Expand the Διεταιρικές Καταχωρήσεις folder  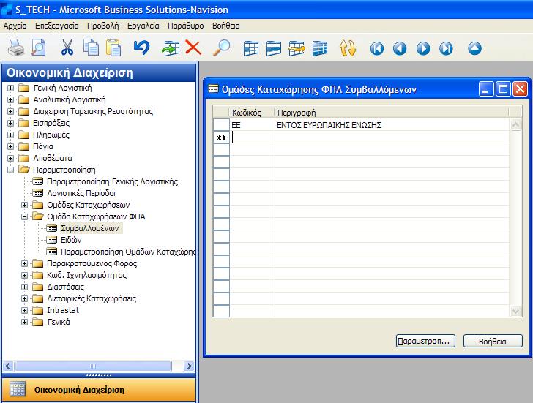pos(24,298)
